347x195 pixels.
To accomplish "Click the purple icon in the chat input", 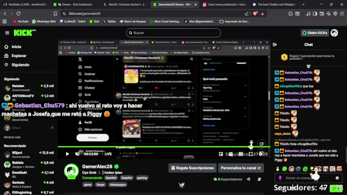I will (280, 178).
